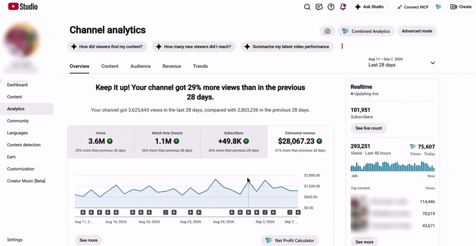Select 'Summarize my latest video performance' prompt
This screenshot has height=246, width=476.
pos(287,47)
